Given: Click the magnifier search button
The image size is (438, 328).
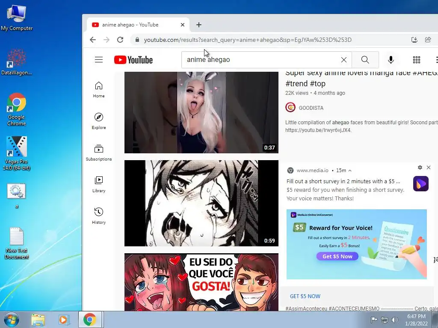Looking at the screenshot, I should tap(365, 60).
